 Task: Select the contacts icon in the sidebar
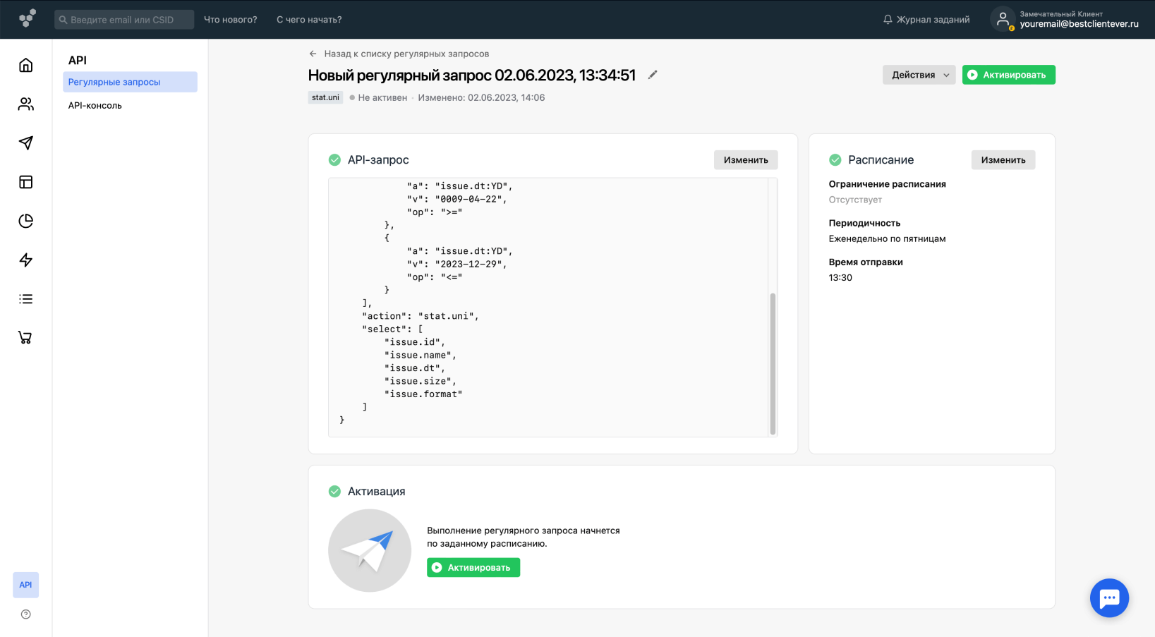(25, 104)
